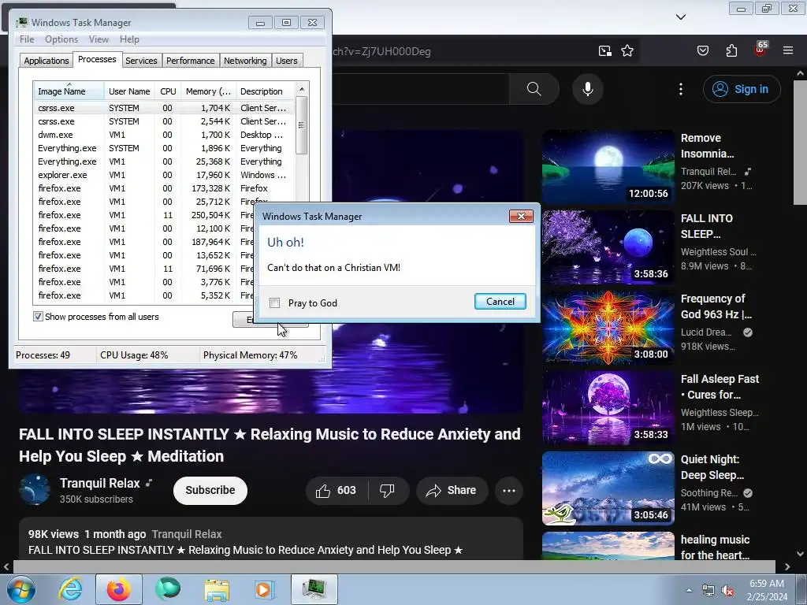Click the Firefox address bar URL

(381, 51)
